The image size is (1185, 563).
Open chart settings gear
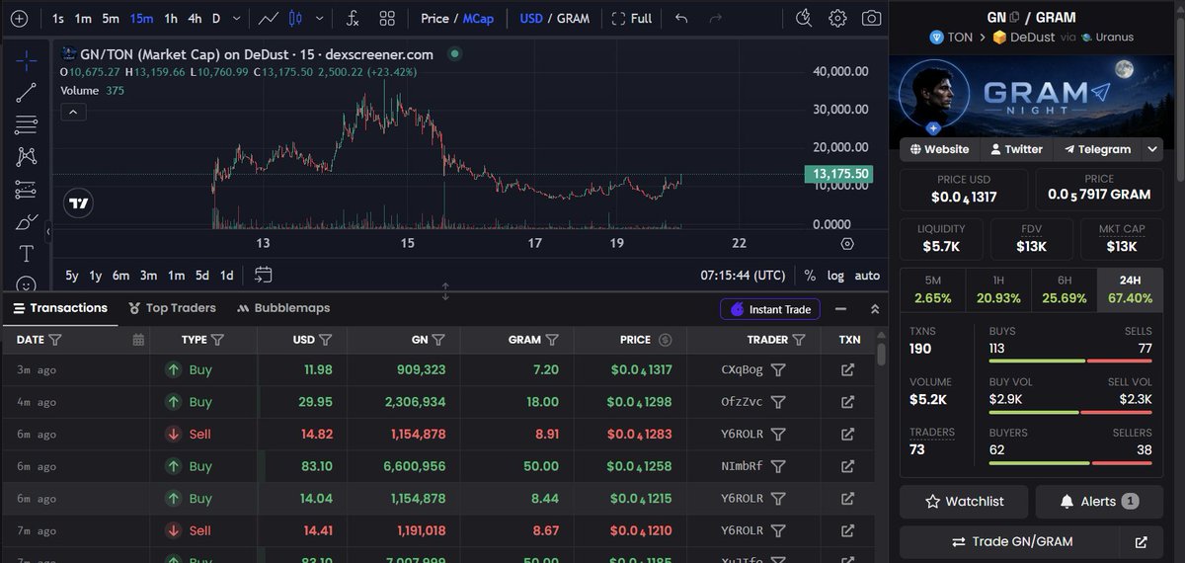[x=837, y=18]
